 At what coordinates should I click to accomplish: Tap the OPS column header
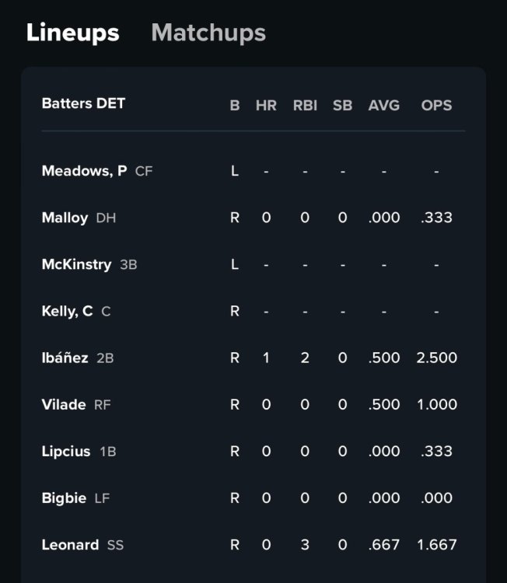click(436, 105)
